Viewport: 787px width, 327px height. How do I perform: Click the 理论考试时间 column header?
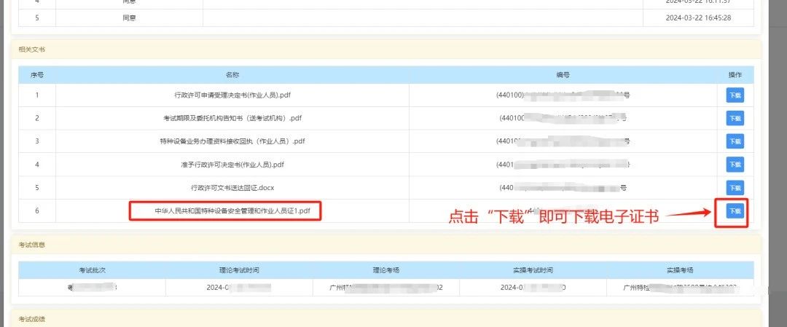(239, 269)
